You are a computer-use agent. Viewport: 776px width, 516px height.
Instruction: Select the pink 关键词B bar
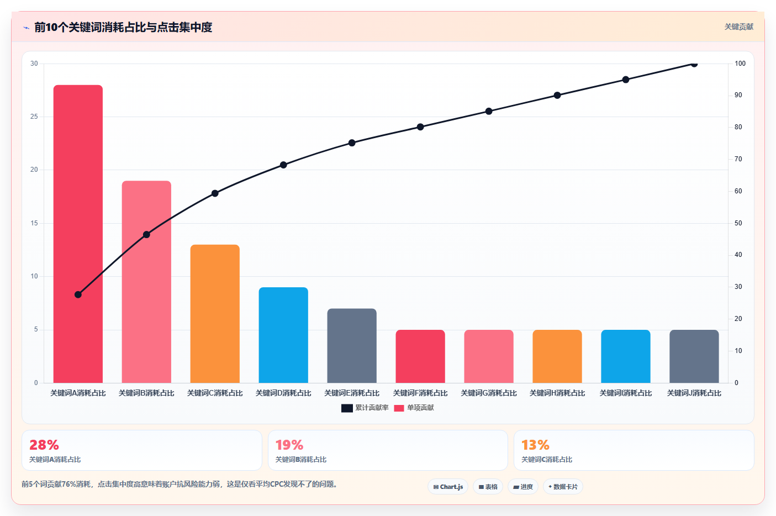click(146, 282)
